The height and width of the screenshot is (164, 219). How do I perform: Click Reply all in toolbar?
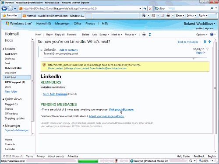coord(60,35)
